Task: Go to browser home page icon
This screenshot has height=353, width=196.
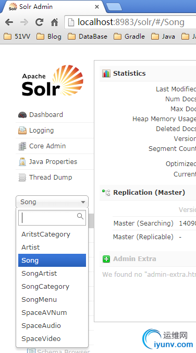Action: click(54, 22)
